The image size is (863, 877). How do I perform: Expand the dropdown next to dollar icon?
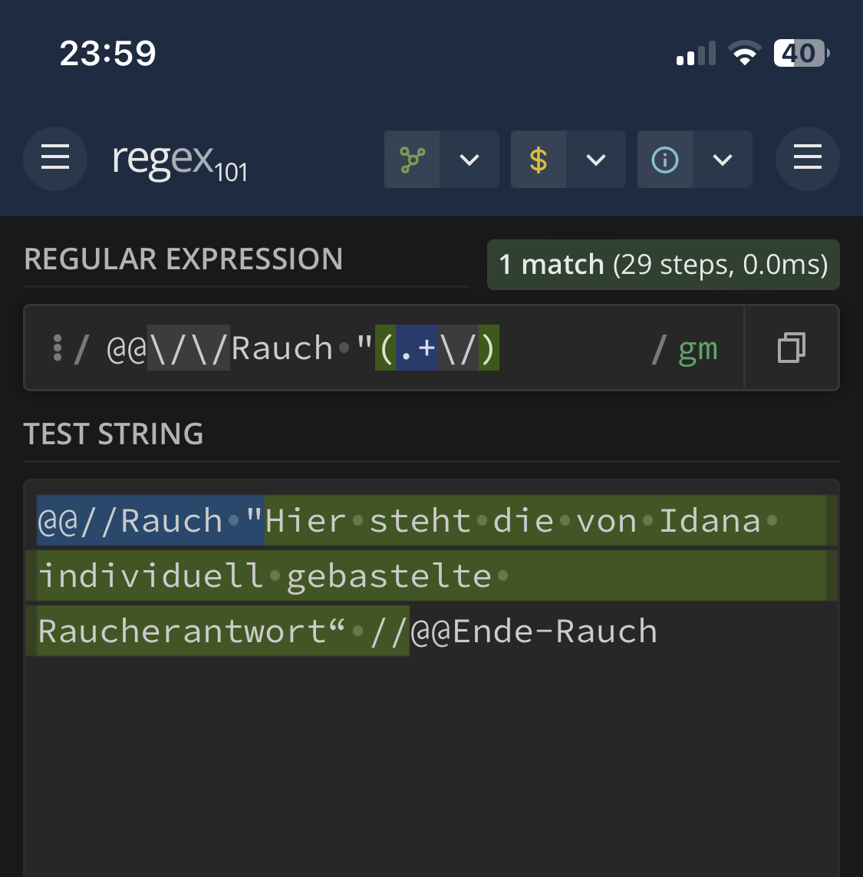595,160
